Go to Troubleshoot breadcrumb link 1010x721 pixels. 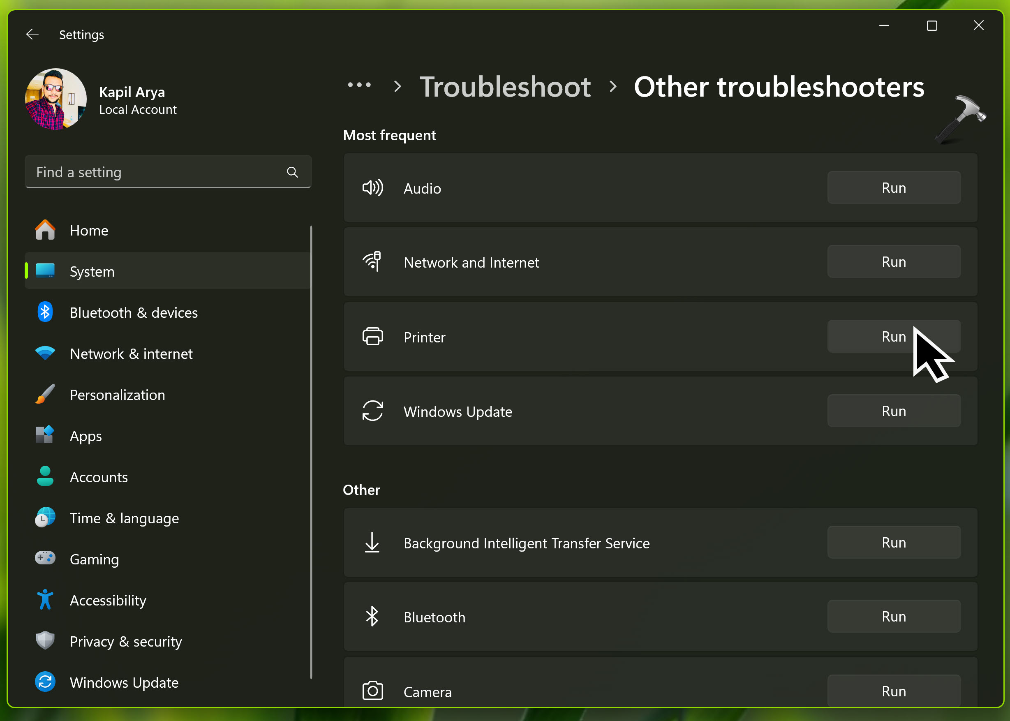505,87
